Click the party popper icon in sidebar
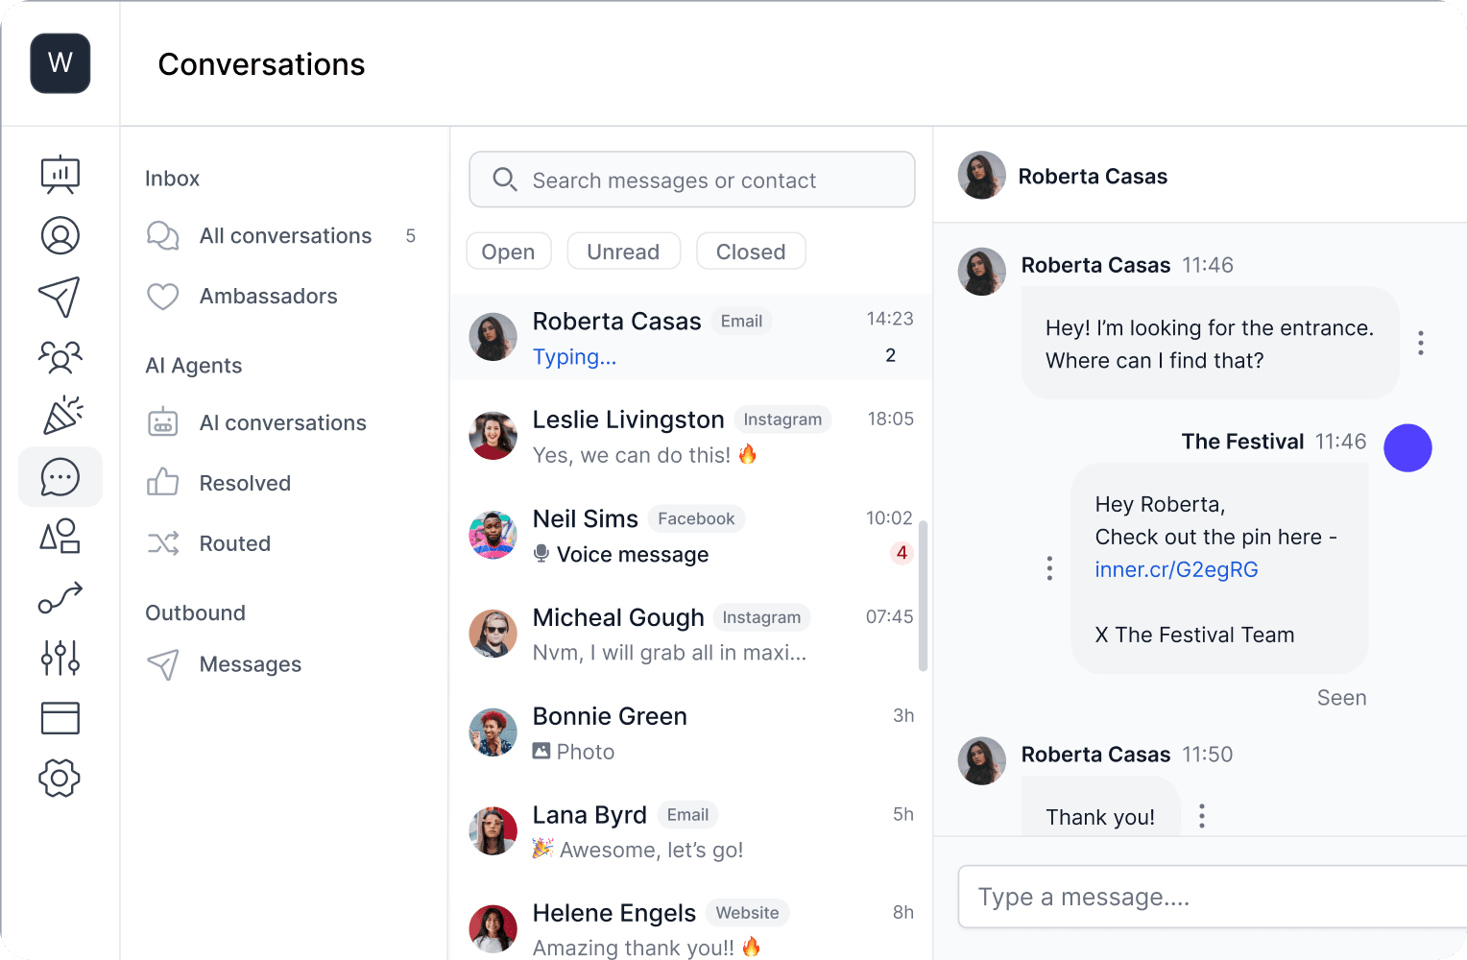This screenshot has height=960, width=1467. tap(60, 417)
